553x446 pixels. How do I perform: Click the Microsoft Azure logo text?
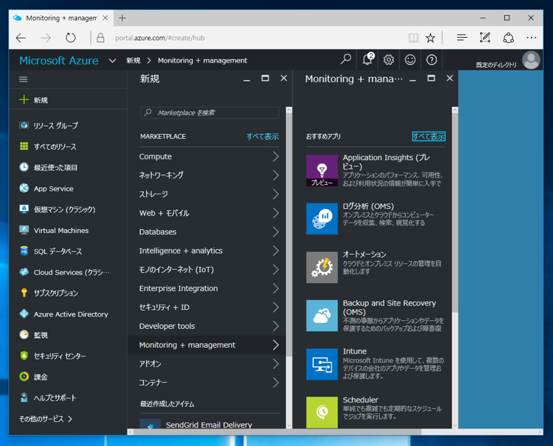coord(59,60)
